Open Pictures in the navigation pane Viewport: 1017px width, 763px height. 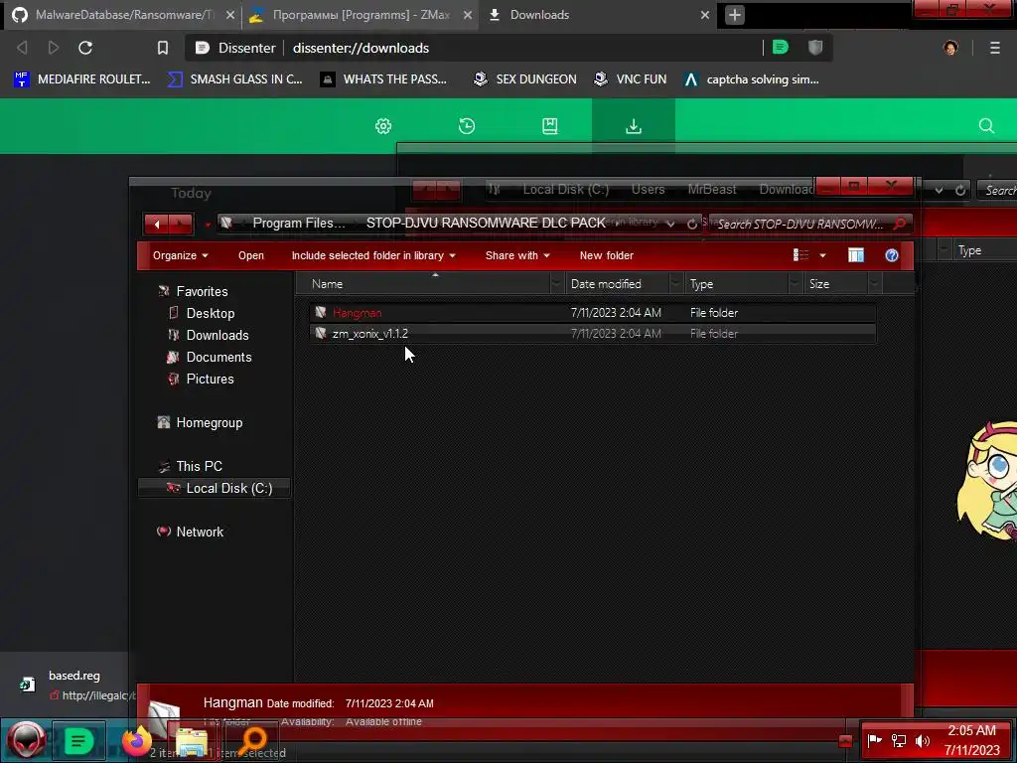210,379
